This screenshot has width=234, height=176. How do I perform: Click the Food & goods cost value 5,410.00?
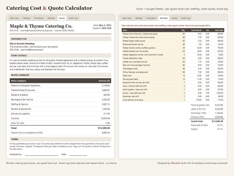click(219, 105)
